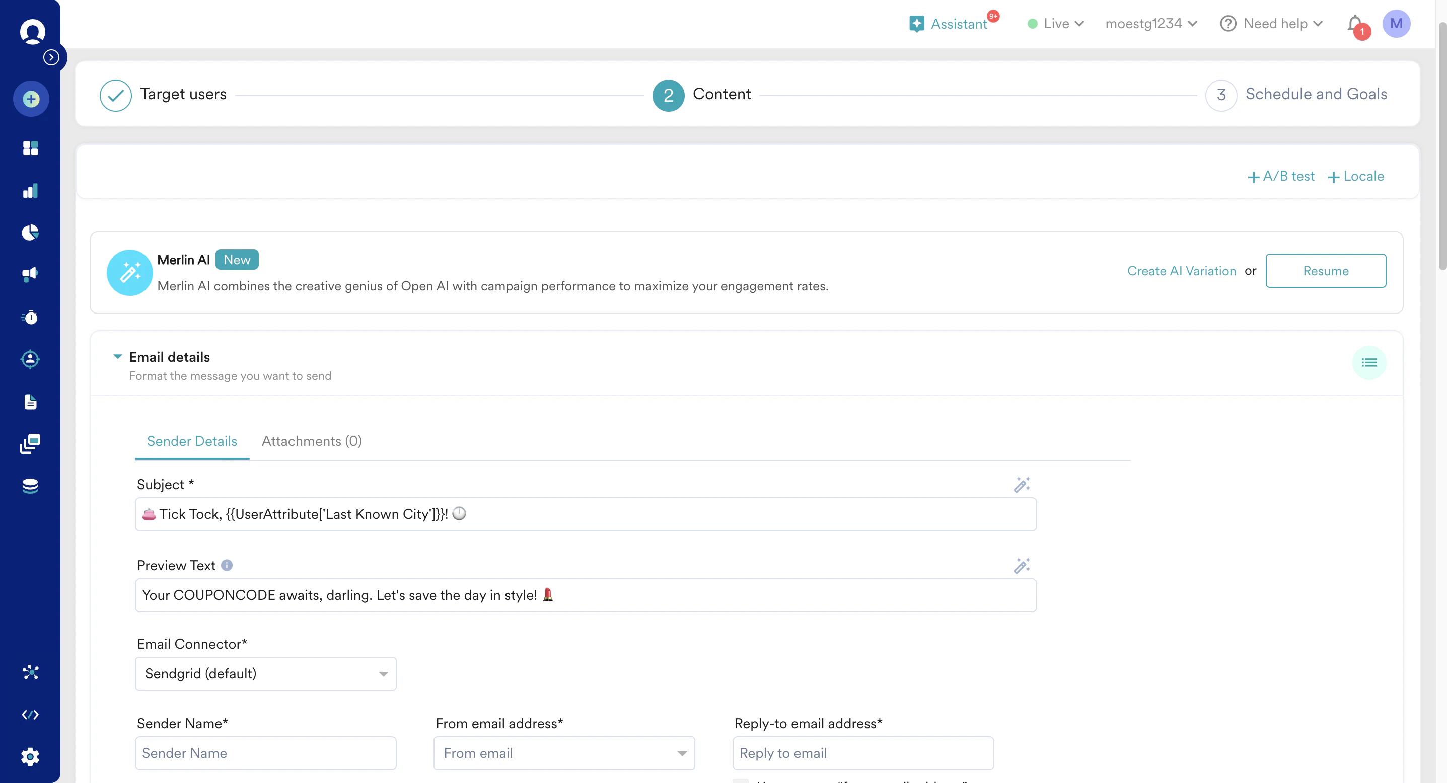The width and height of the screenshot is (1447, 783).
Task: Expand the sidebar with arrow toggle
Action: click(x=51, y=57)
